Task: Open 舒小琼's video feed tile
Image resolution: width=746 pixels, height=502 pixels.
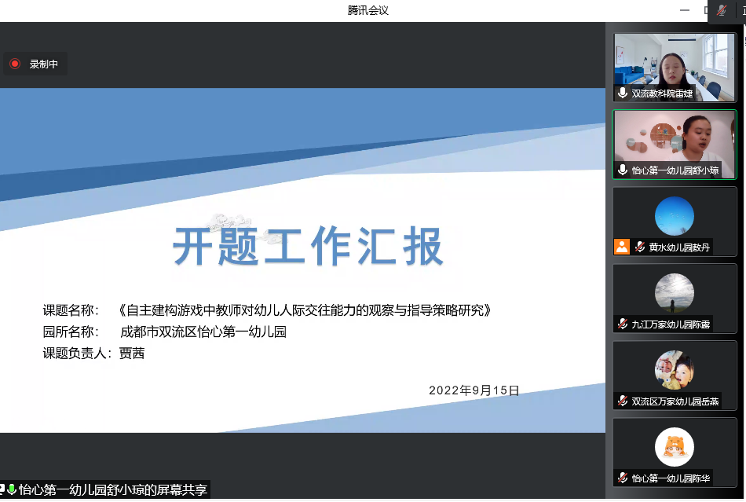Action: [674, 144]
